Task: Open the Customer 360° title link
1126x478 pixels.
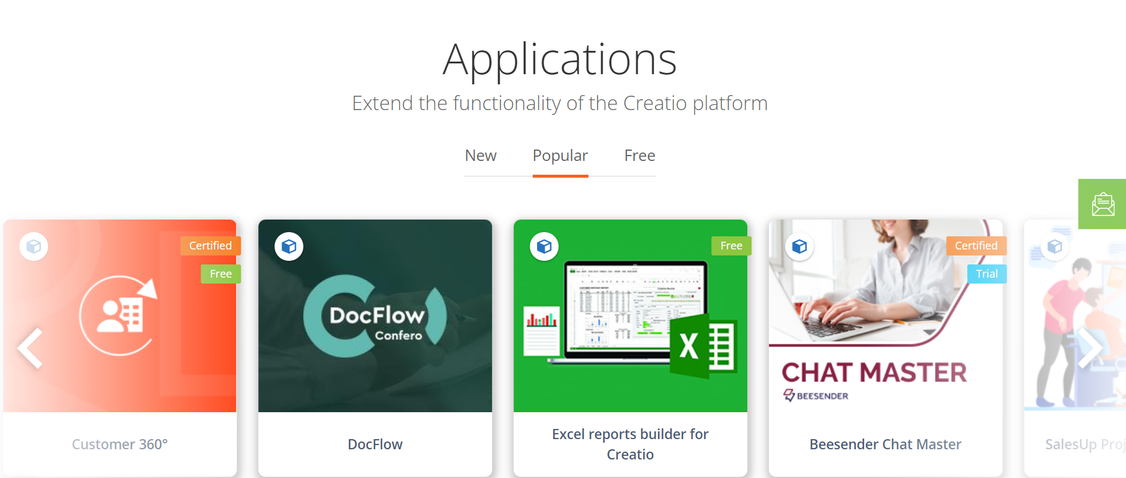Action: tap(120, 444)
